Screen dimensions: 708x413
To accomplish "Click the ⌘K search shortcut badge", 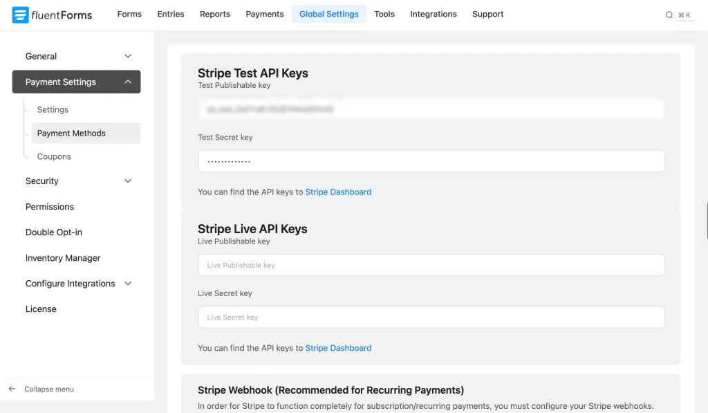I will (684, 15).
